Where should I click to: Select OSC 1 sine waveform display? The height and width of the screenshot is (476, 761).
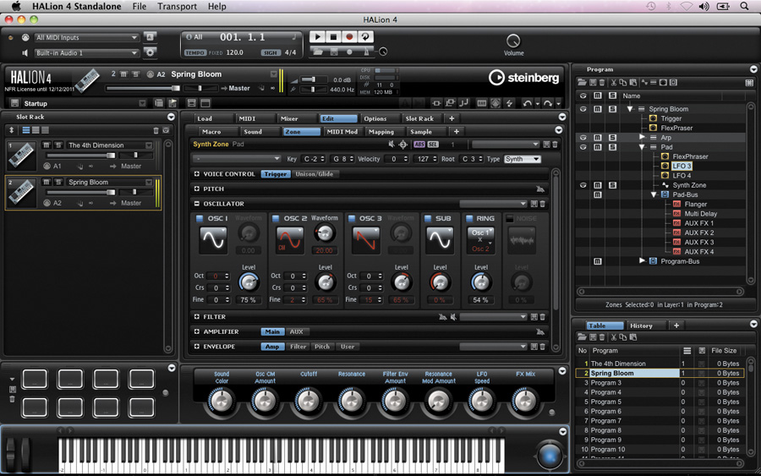(213, 239)
